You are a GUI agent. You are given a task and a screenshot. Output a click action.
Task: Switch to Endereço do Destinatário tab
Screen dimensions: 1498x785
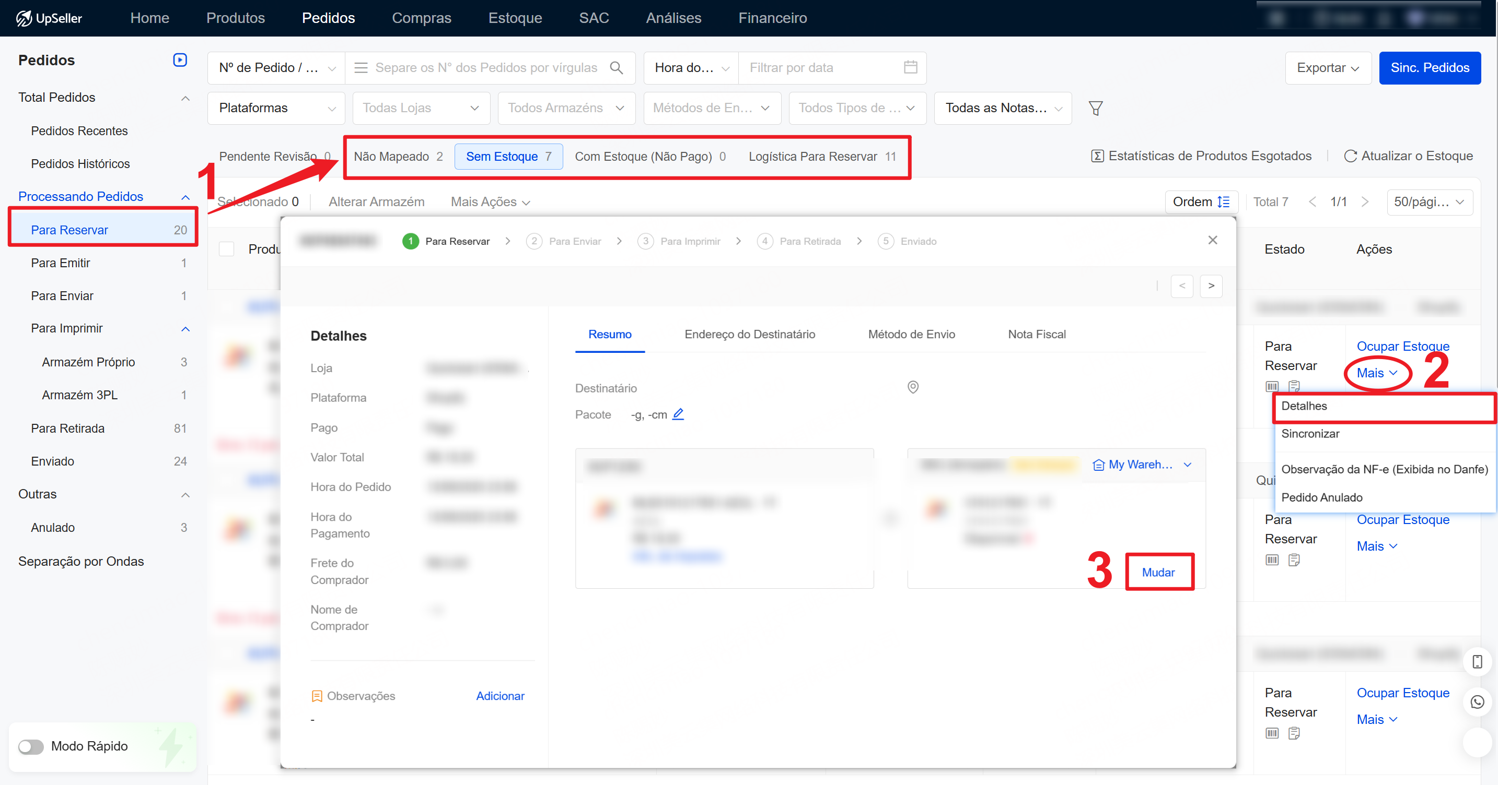[750, 334]
